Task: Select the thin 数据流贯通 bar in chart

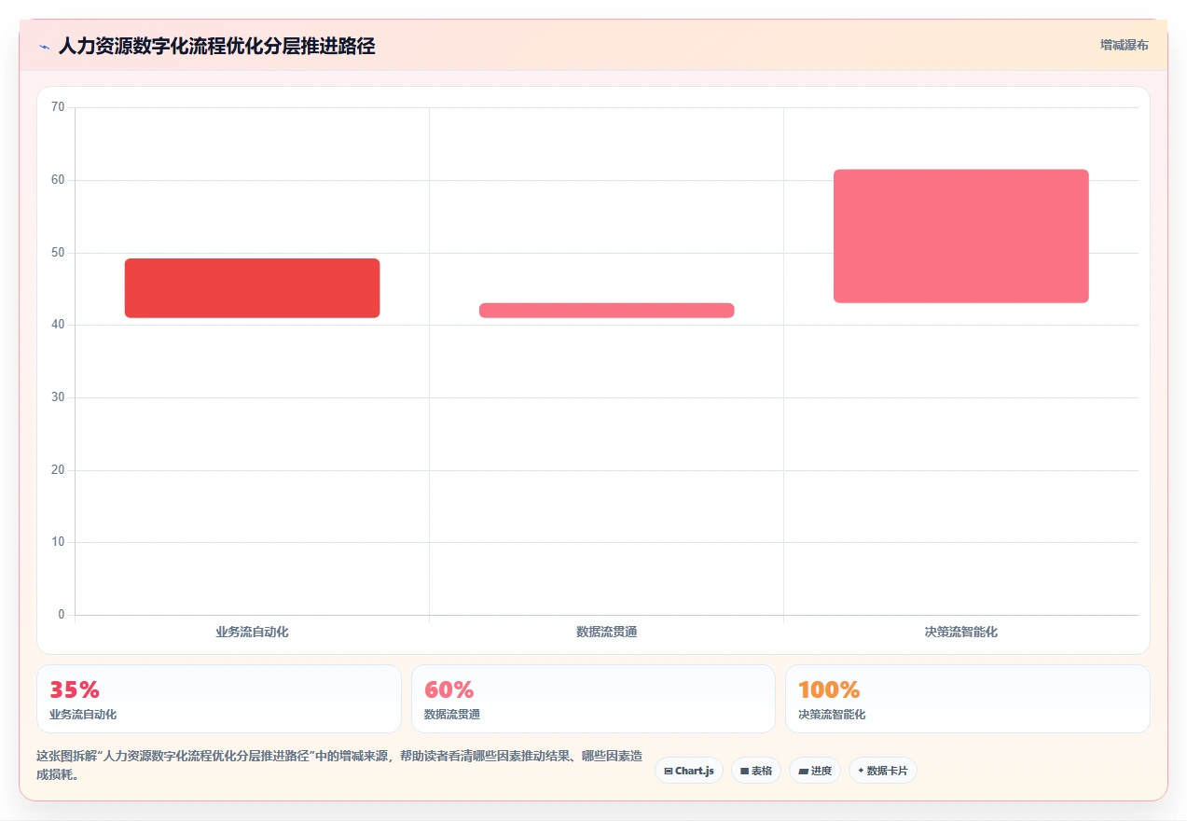Action: (x=607, y=311)
